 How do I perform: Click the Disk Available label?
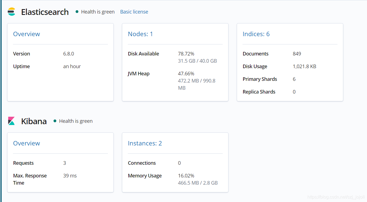pyautogui.click(x=143, y=54)
